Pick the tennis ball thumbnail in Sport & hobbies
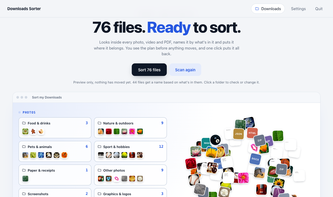 click(x=124, y=155)
